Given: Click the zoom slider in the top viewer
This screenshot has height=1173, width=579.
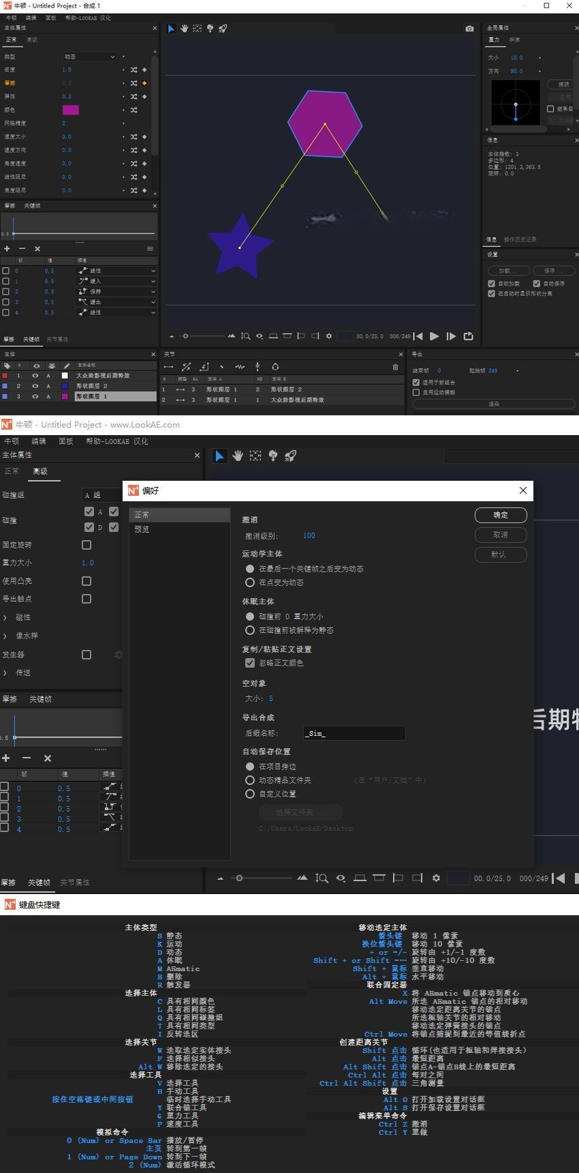Looking at the screenshot, I should click(x=202, y=336).
